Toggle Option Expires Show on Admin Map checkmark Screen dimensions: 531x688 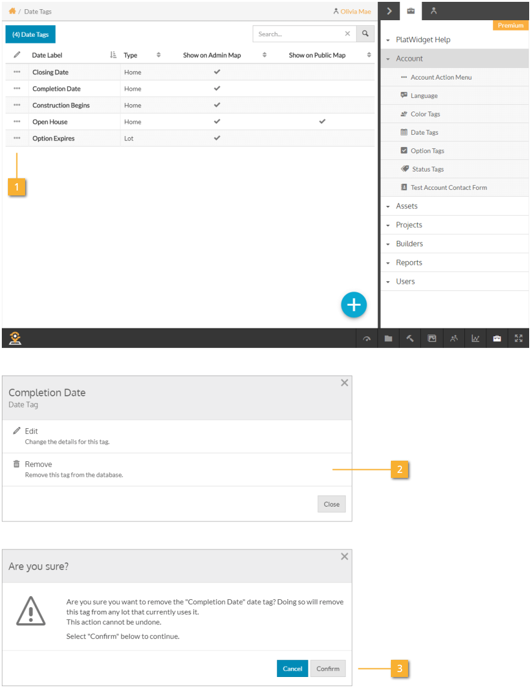[x=217, y=138]
